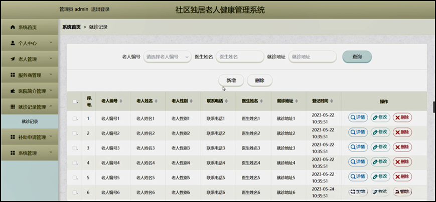Focus the 就诊地址 input field
The image size is (436, 202).
313,57
